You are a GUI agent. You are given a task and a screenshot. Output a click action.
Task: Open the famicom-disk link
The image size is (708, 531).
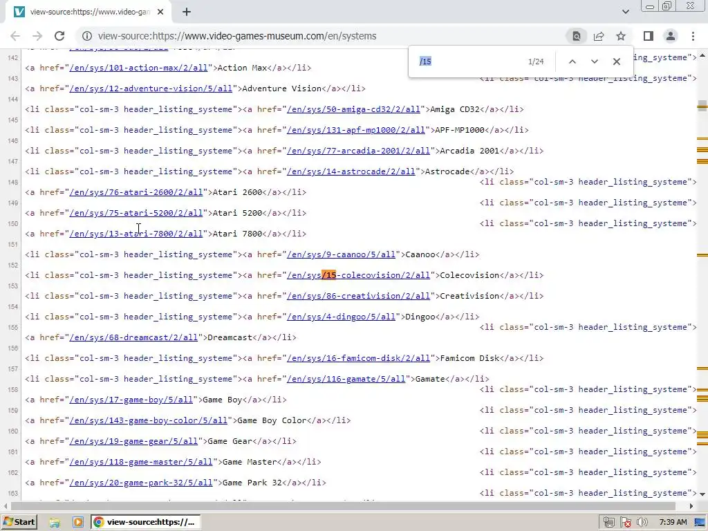tap(359, 359)
